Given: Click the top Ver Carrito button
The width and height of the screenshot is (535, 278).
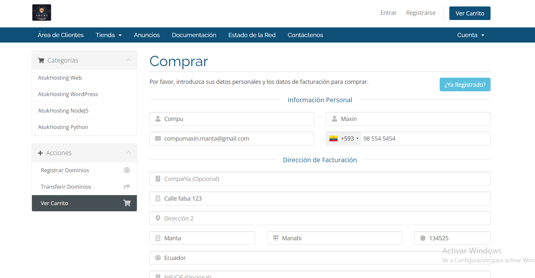Looking at the screenshot, I should coord(470,13).
